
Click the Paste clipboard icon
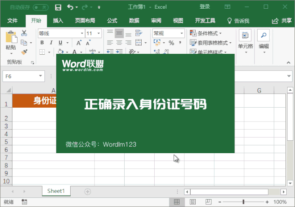point(11,37)
